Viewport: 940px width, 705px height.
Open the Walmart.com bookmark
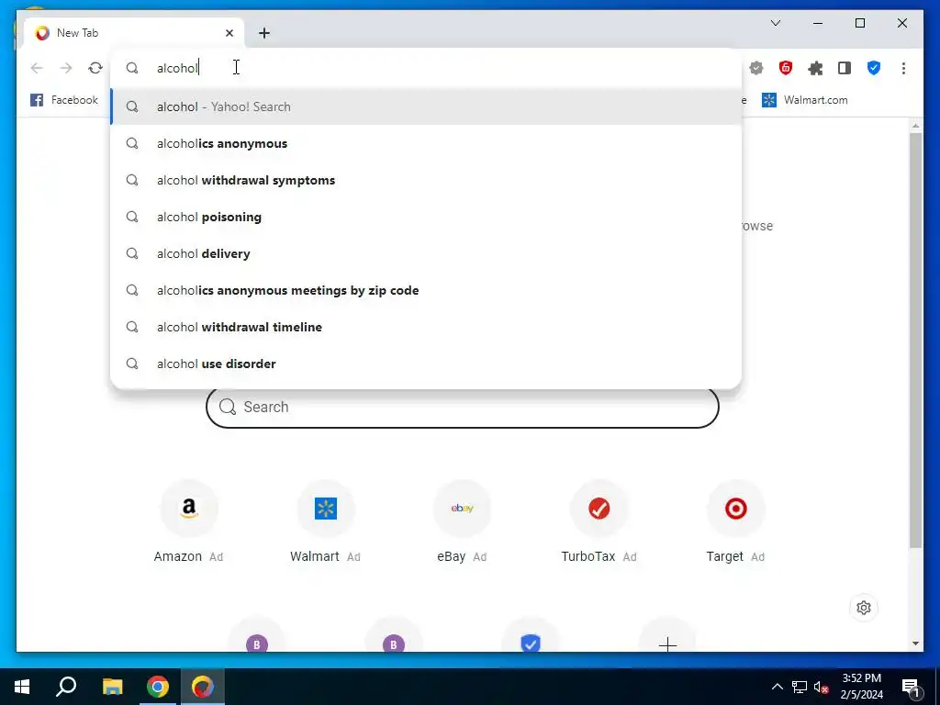click(x=804, y=100)
